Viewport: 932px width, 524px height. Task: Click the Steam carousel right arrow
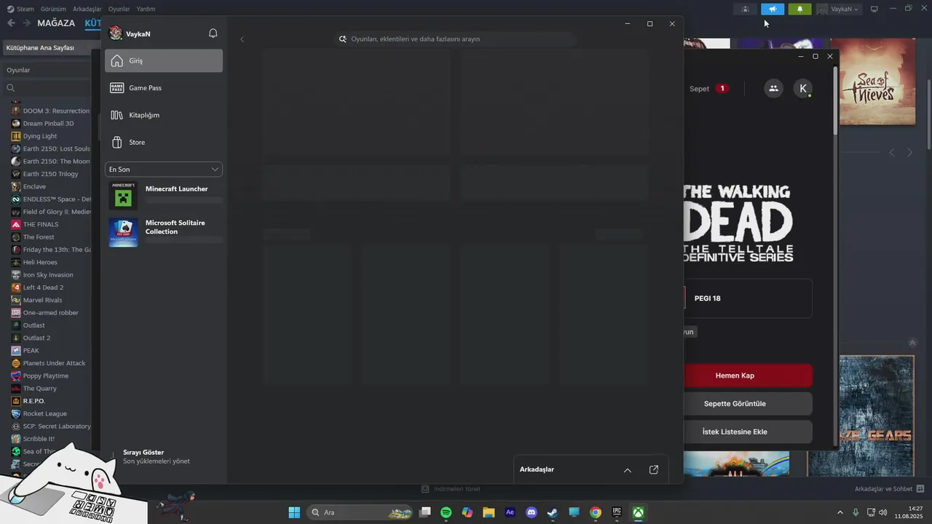click(x=909, y=153)
